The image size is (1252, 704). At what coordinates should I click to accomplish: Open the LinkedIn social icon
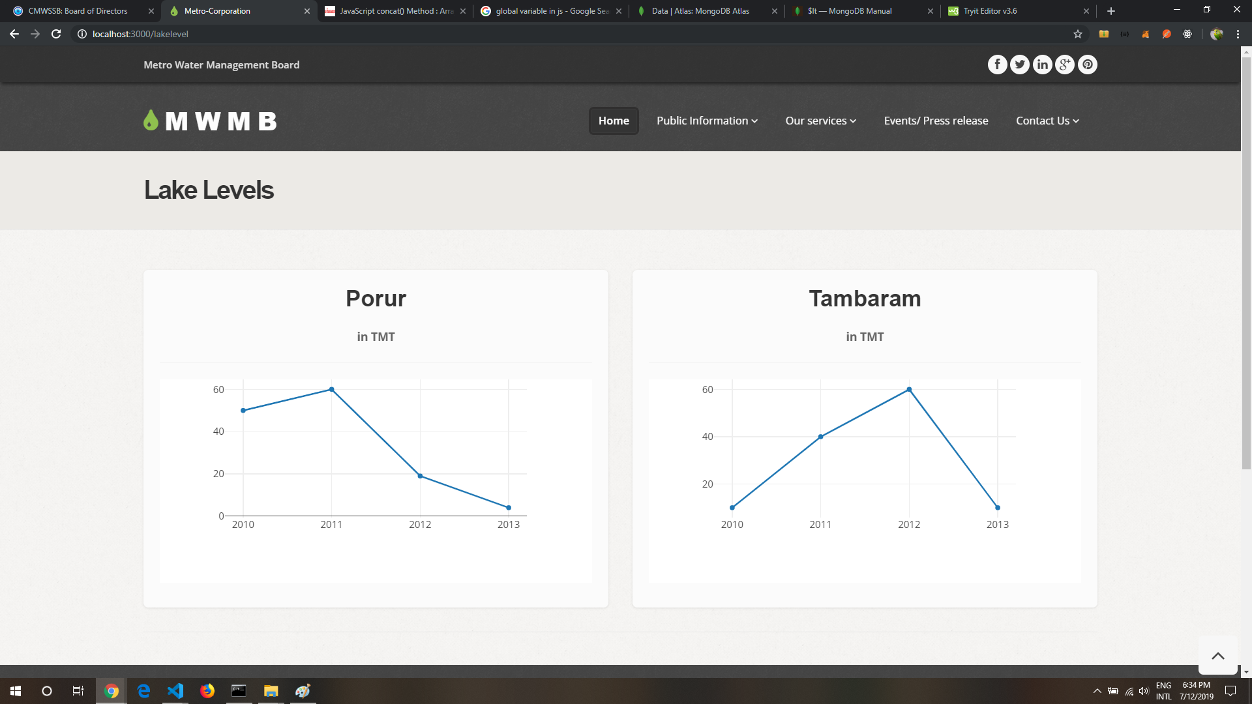(1042, 65)
